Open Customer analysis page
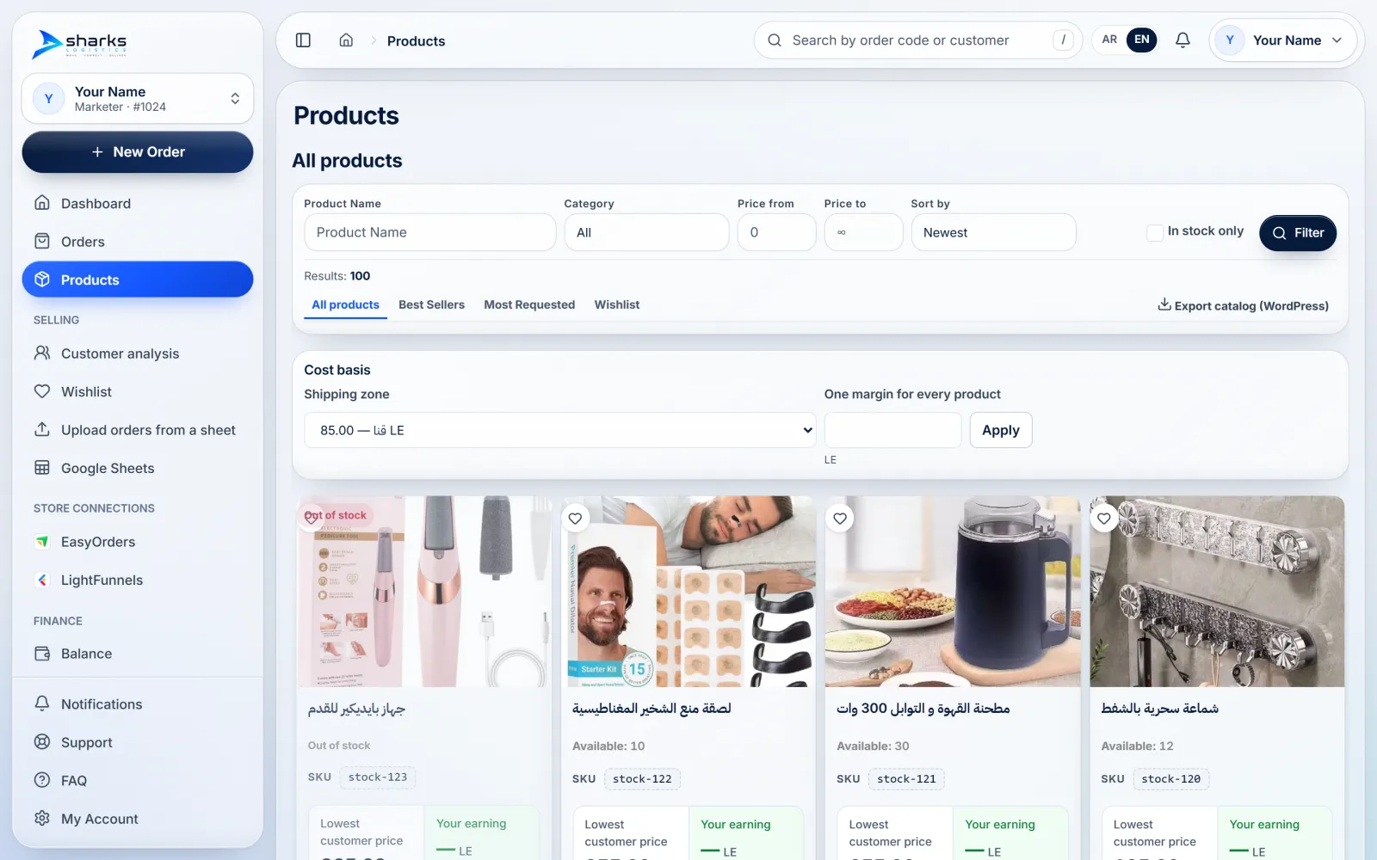 tap(138, 353)
